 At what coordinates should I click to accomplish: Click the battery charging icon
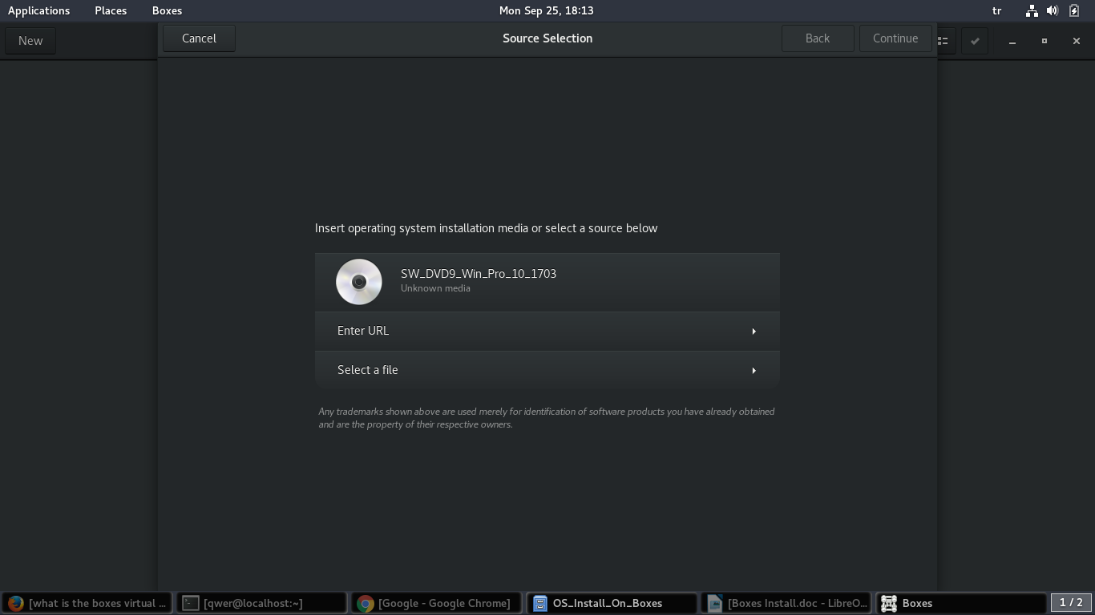[x=1074, y=10]
